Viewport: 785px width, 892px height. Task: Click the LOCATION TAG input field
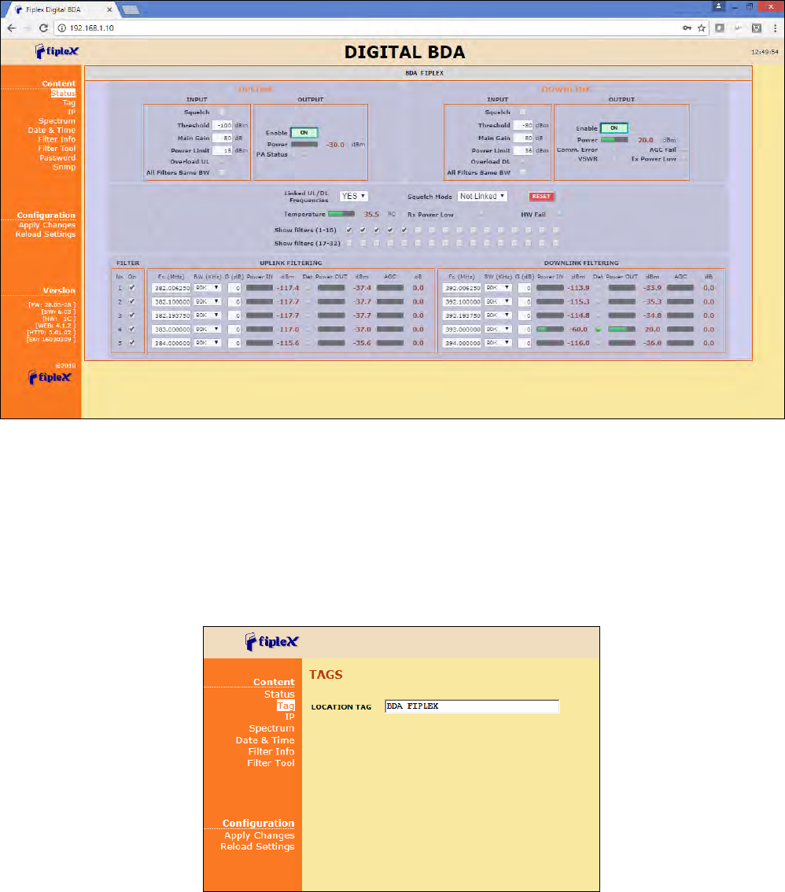click(472, 706)
